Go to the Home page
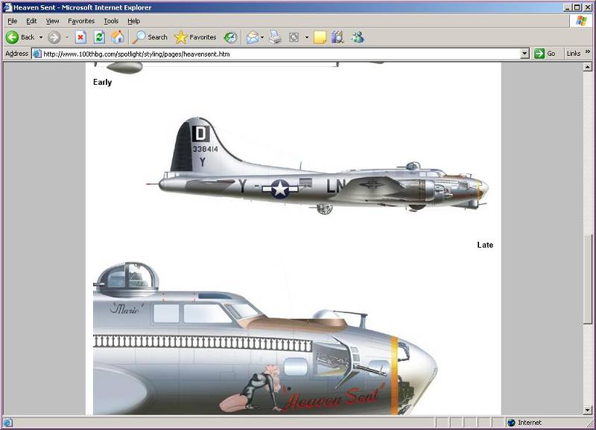The image size is (596, 430). pyautogui.click(x=118, y=37)
